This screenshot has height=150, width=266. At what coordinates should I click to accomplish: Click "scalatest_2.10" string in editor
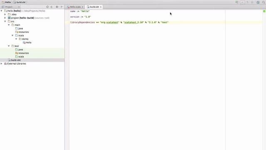pyautogui.click(x=133, y=22)
